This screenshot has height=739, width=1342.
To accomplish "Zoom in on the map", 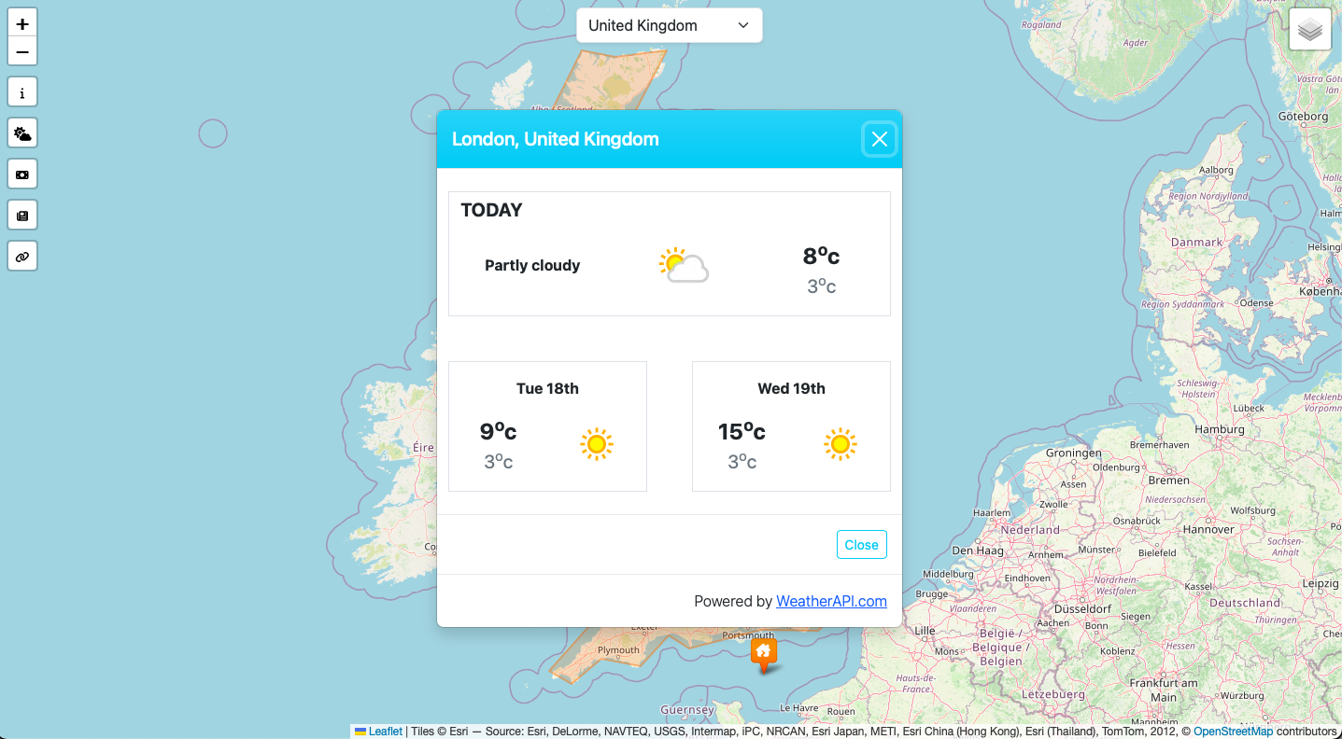I will click(x=22, y=24).
